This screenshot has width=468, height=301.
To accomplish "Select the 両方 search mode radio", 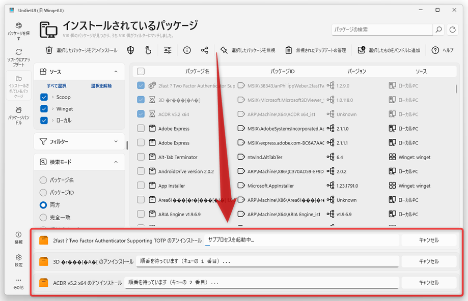I will tap(43, 205).
